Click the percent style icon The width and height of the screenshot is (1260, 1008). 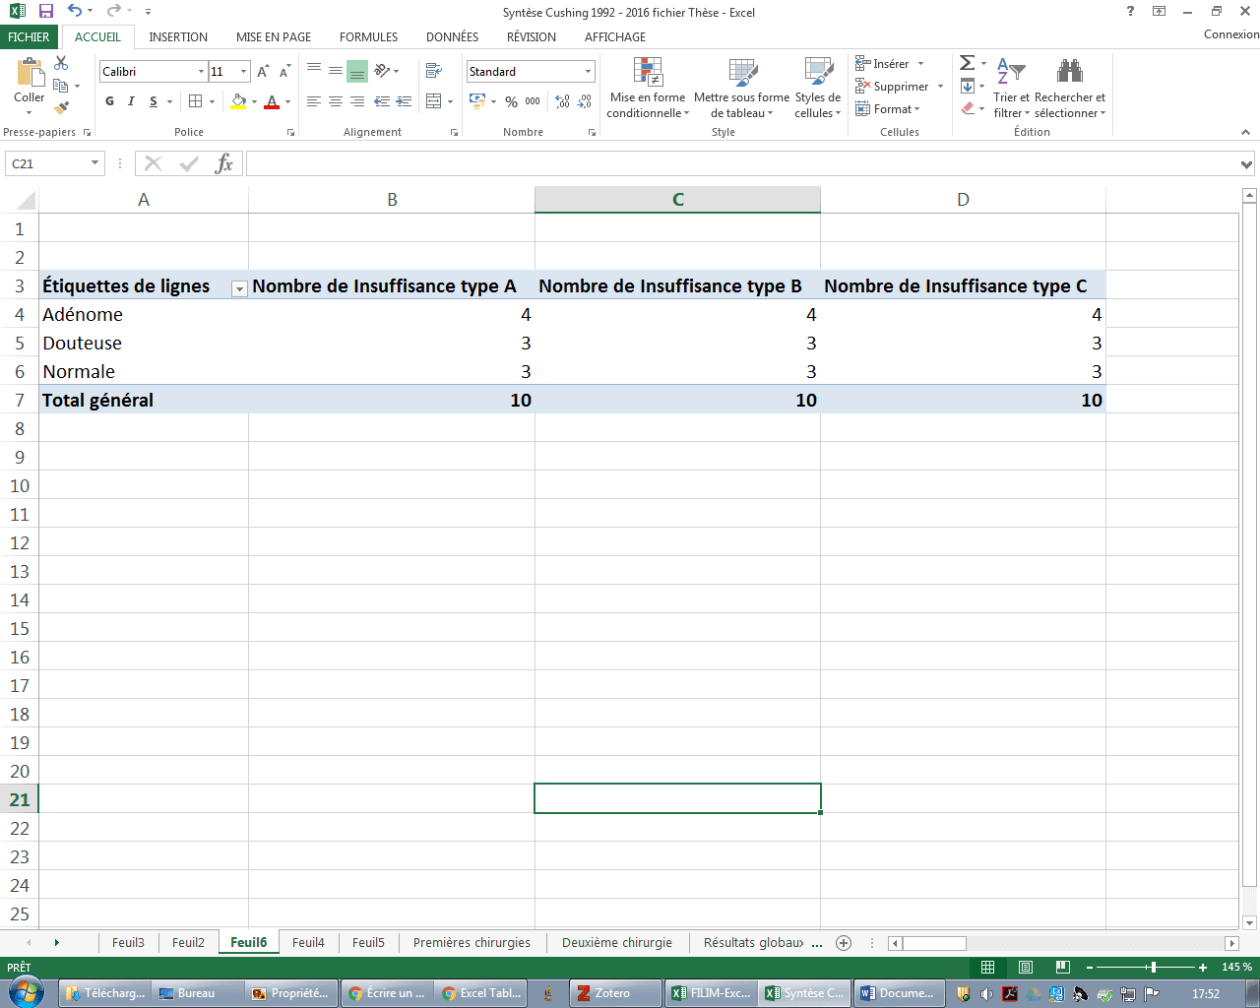point(511,101)
